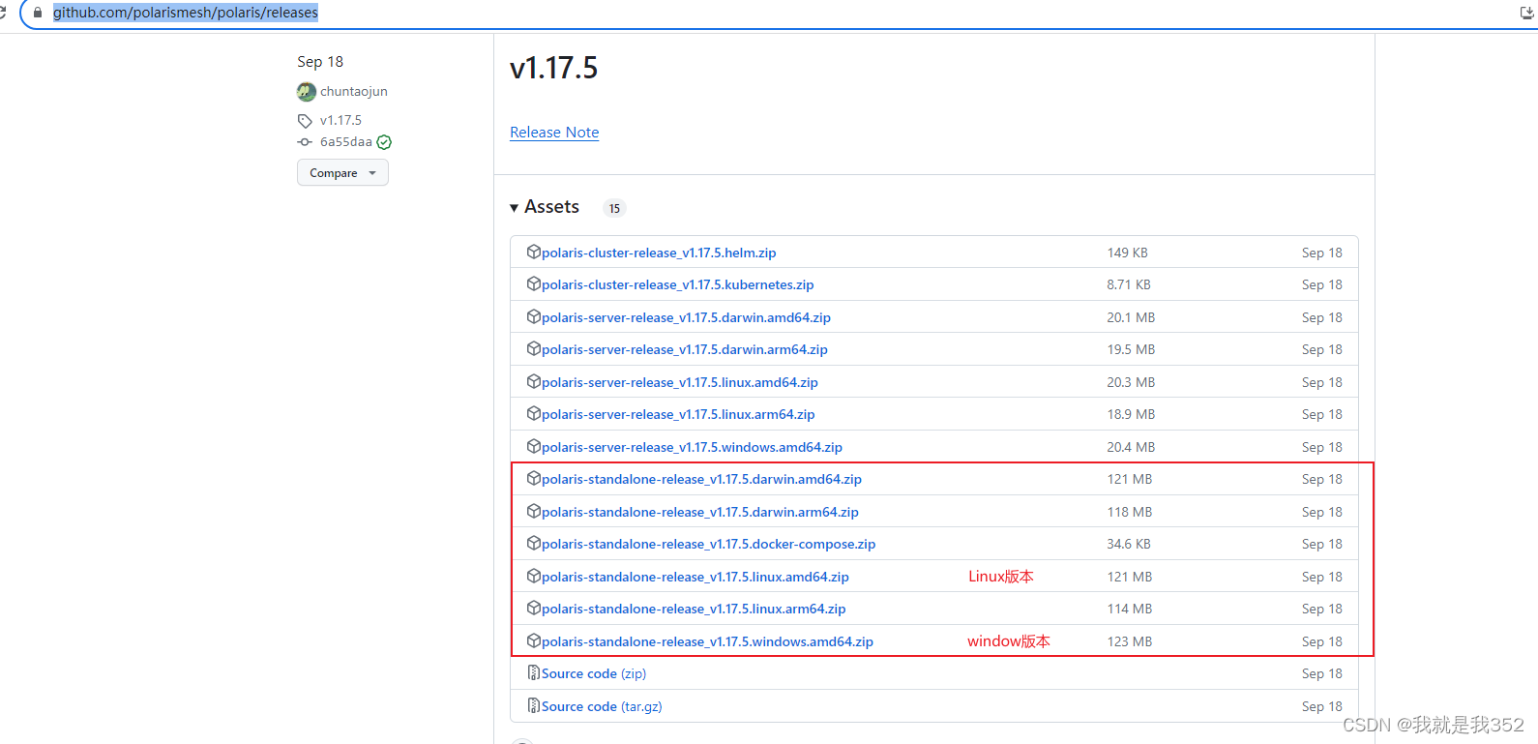Image resolution: width=1538 pixels, height=744 pixels.
Task: Download polaris-standalone-release_v1.17.5.darwin.arm64.zip
Action: tap(700, 512)
